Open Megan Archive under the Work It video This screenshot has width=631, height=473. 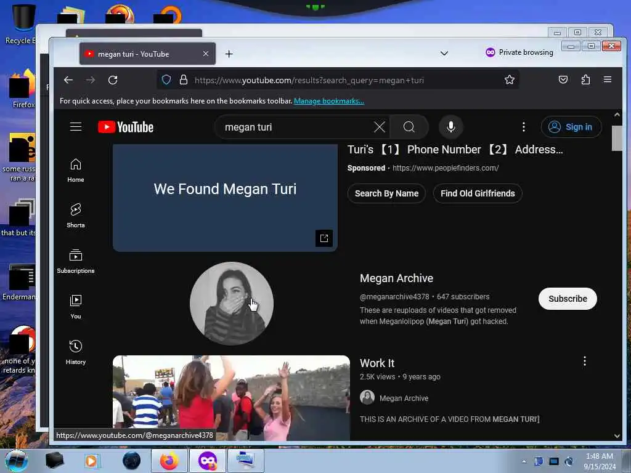(x=404, y=398)
